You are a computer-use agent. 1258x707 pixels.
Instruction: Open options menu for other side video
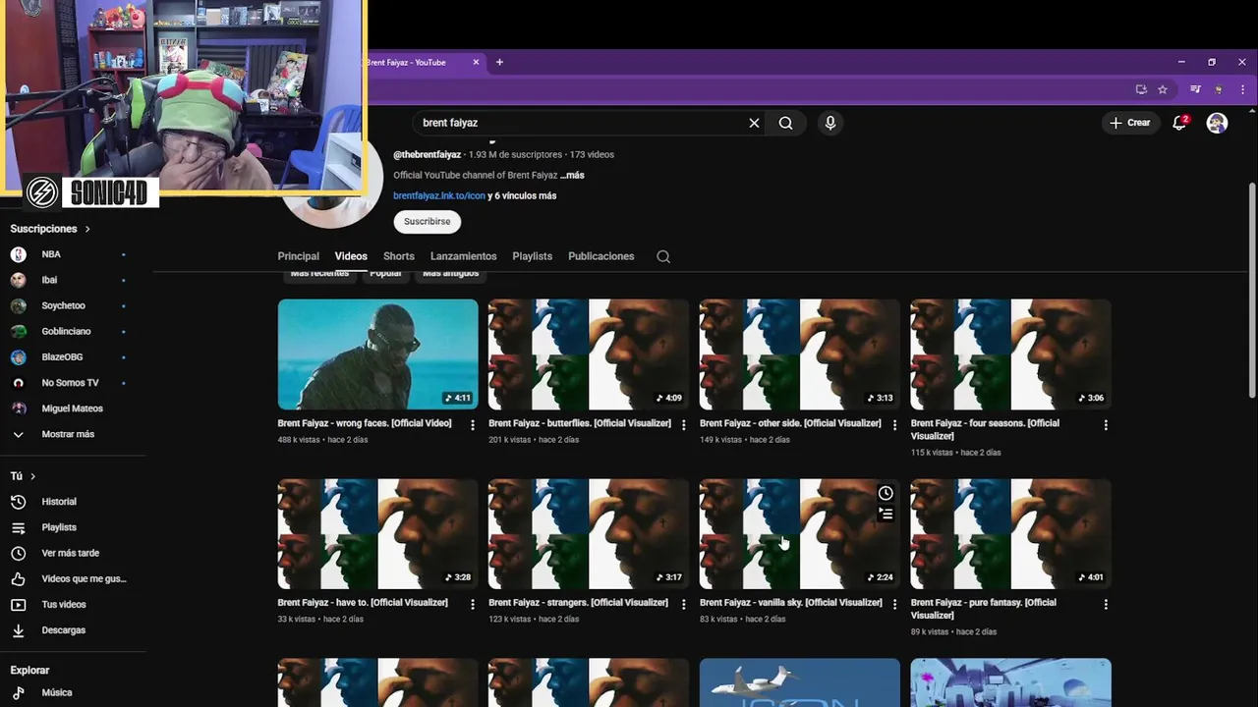coord(894,425)
